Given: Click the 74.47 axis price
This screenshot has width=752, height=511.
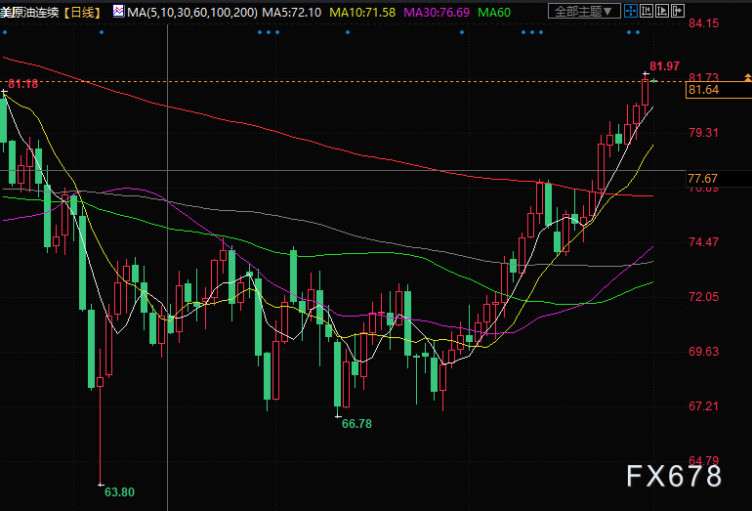Looking at the screenshot, I should [703, 242].
